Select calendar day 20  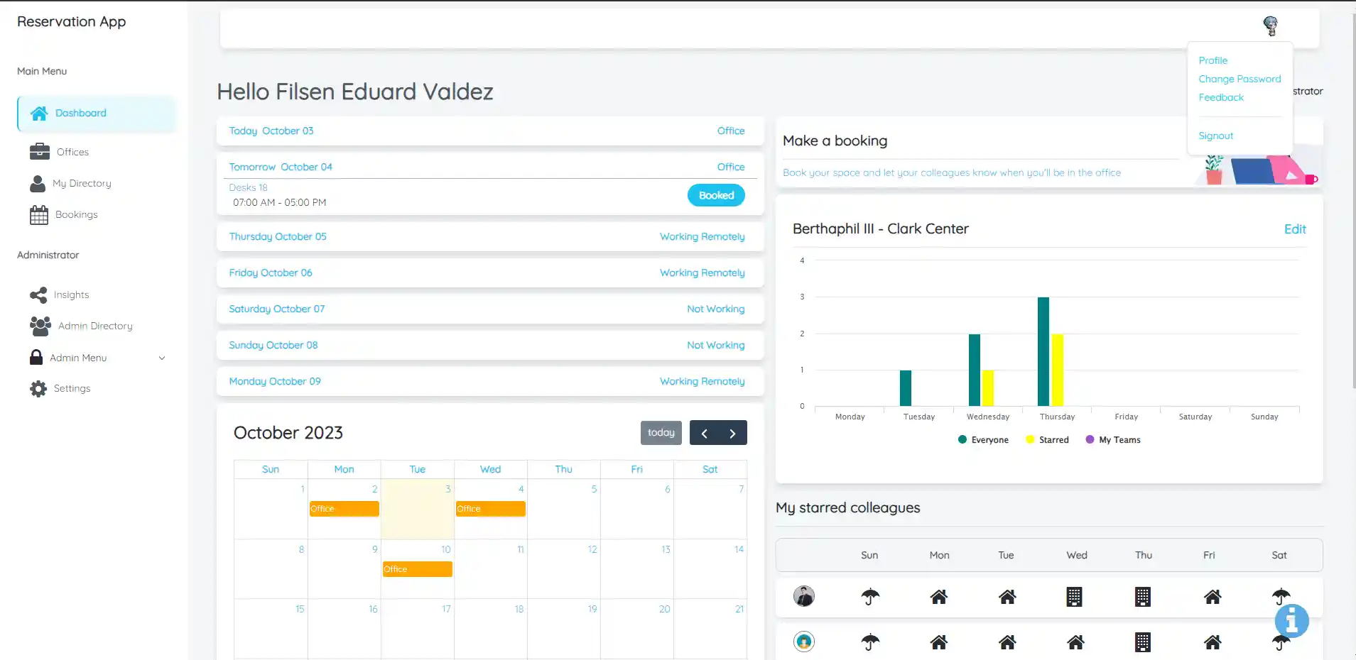pos(637,628)
